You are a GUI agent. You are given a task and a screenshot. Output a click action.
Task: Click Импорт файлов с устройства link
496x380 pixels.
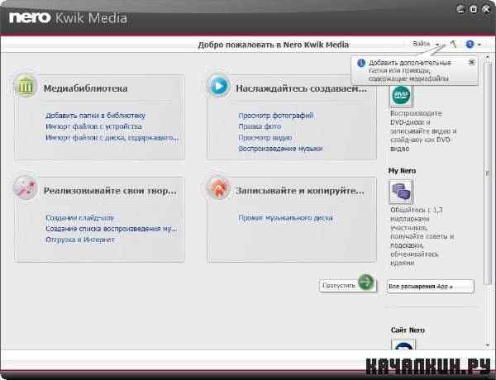point(93,126)
